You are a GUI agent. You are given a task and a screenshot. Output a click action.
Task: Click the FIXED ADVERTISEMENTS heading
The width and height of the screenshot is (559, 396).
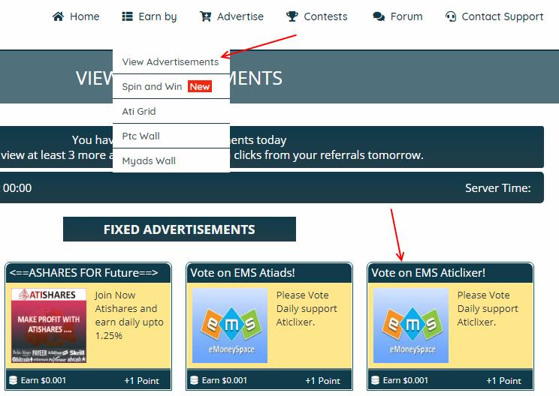pos(180,229)
